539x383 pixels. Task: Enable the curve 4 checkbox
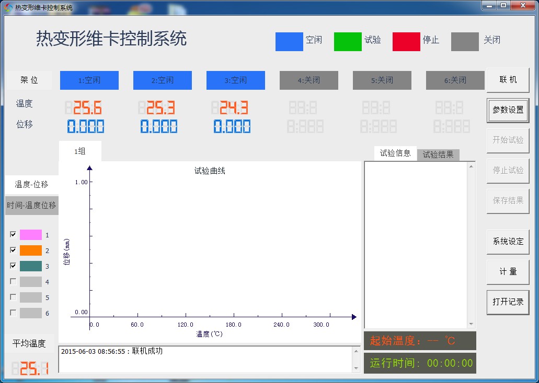click(x=13, y=281)
